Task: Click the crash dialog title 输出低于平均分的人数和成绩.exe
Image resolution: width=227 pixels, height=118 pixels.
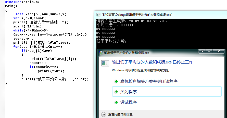Action: [x=127, y=53]
